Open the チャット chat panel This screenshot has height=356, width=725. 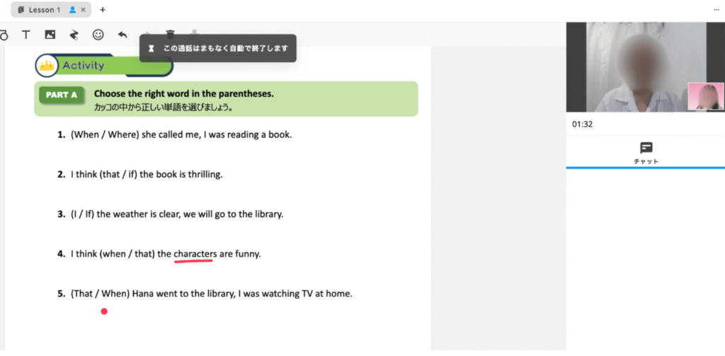point(645,152)
